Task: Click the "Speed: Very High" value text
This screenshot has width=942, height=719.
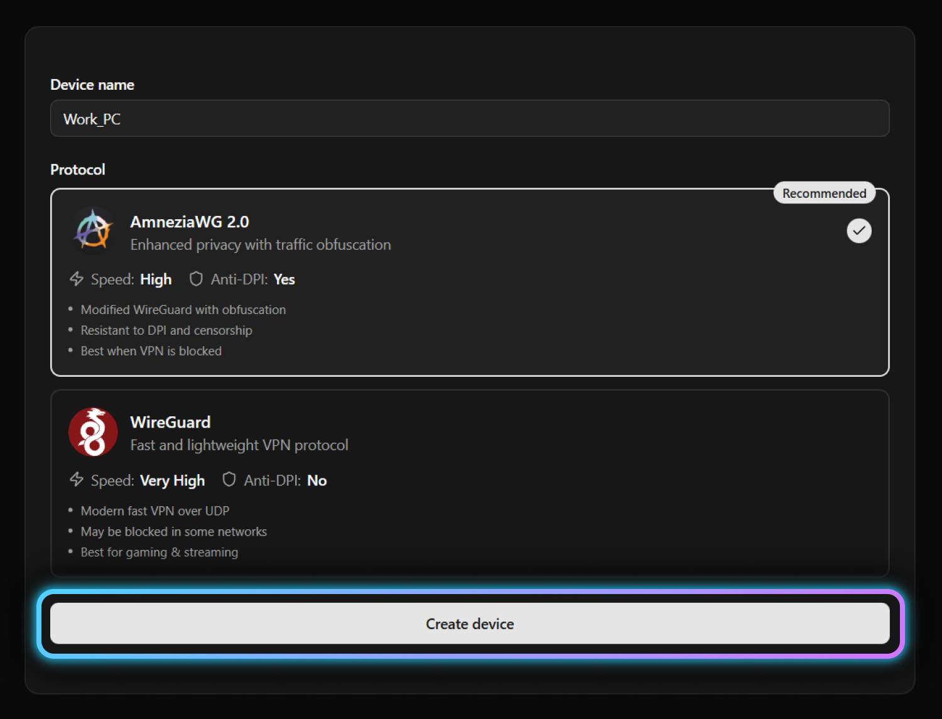Action: click(x=173, y=480)
